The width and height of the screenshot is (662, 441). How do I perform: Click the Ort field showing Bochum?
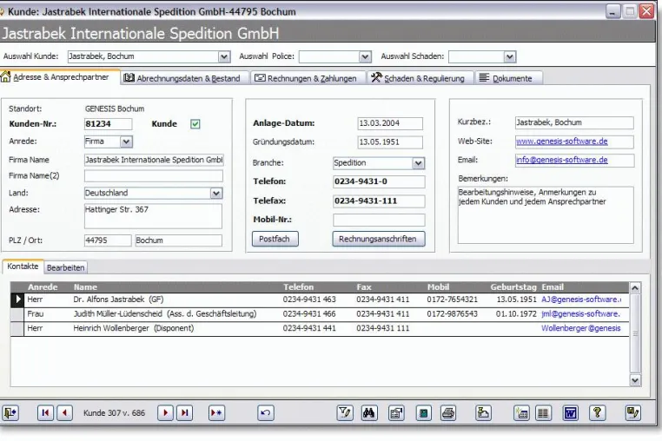pos(179,240)
